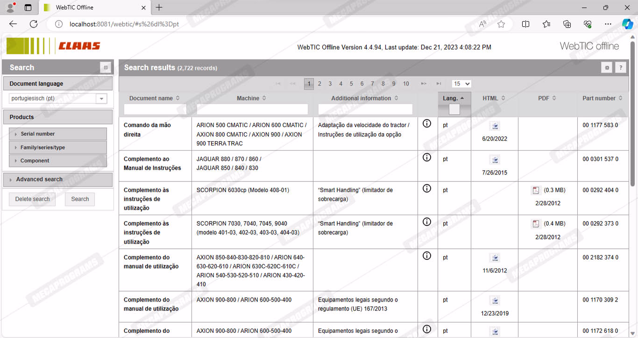Open PDF for SCORPION 7030 document
638x338 pixels.
(536, 224)
